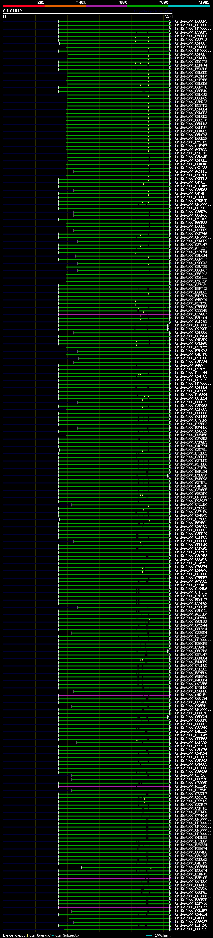Open hit UniRef100_B1NI98
This screenshot has height=938, width=213.
[x=191, y=926]
